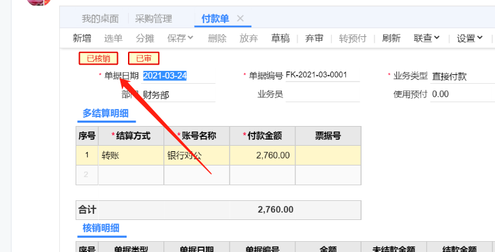Click the 付款金额 column header

coord(262,136)
